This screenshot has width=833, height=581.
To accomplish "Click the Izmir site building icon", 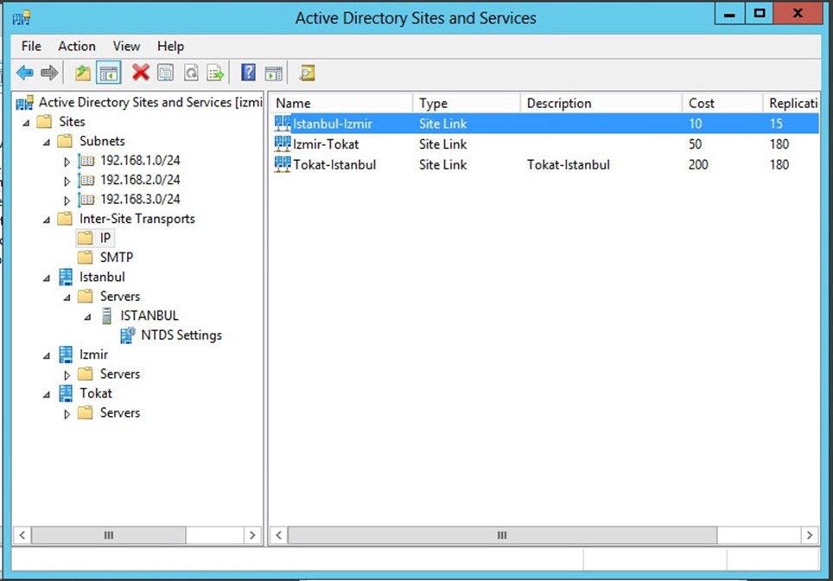I will (66, 354).
